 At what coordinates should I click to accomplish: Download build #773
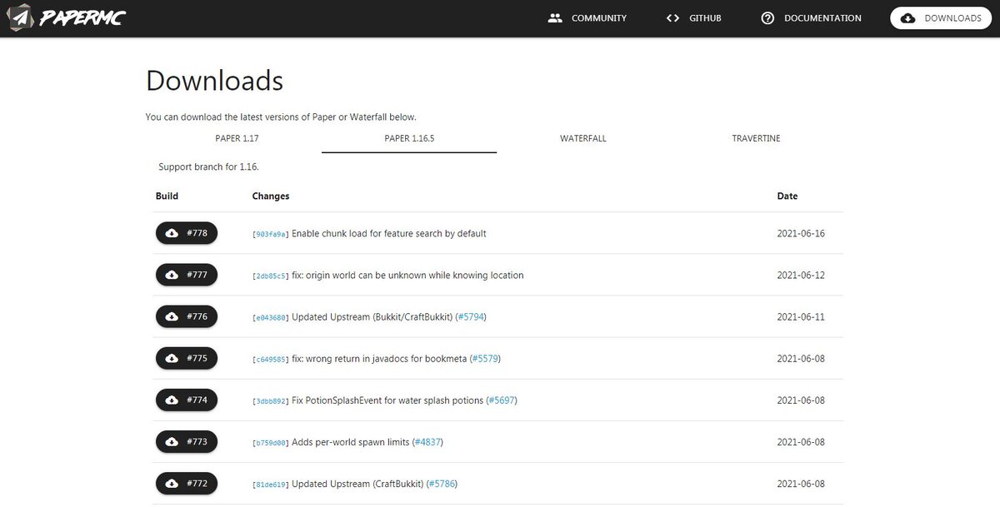[187, 441]
